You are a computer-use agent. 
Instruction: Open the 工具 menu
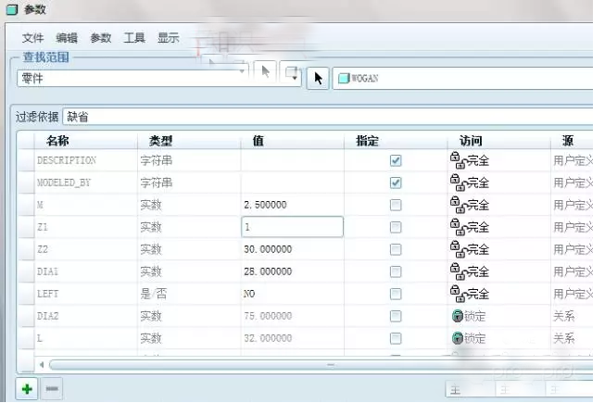[134, 38]
